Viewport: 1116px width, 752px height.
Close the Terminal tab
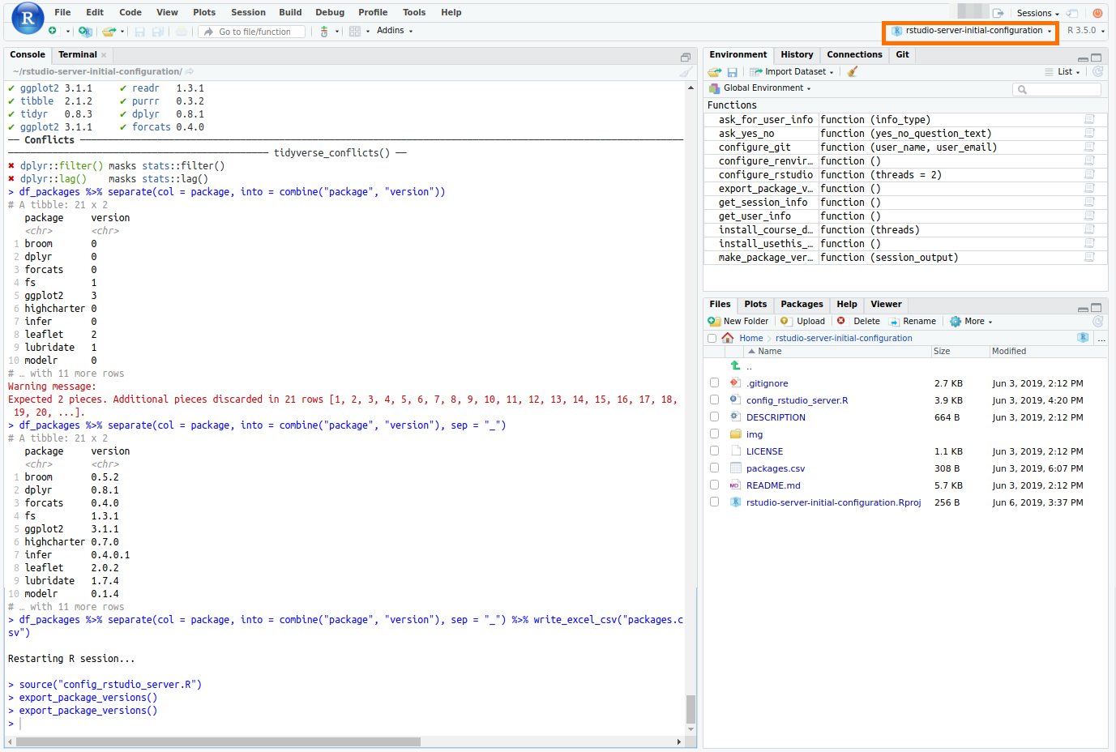[x=104, y=55]
